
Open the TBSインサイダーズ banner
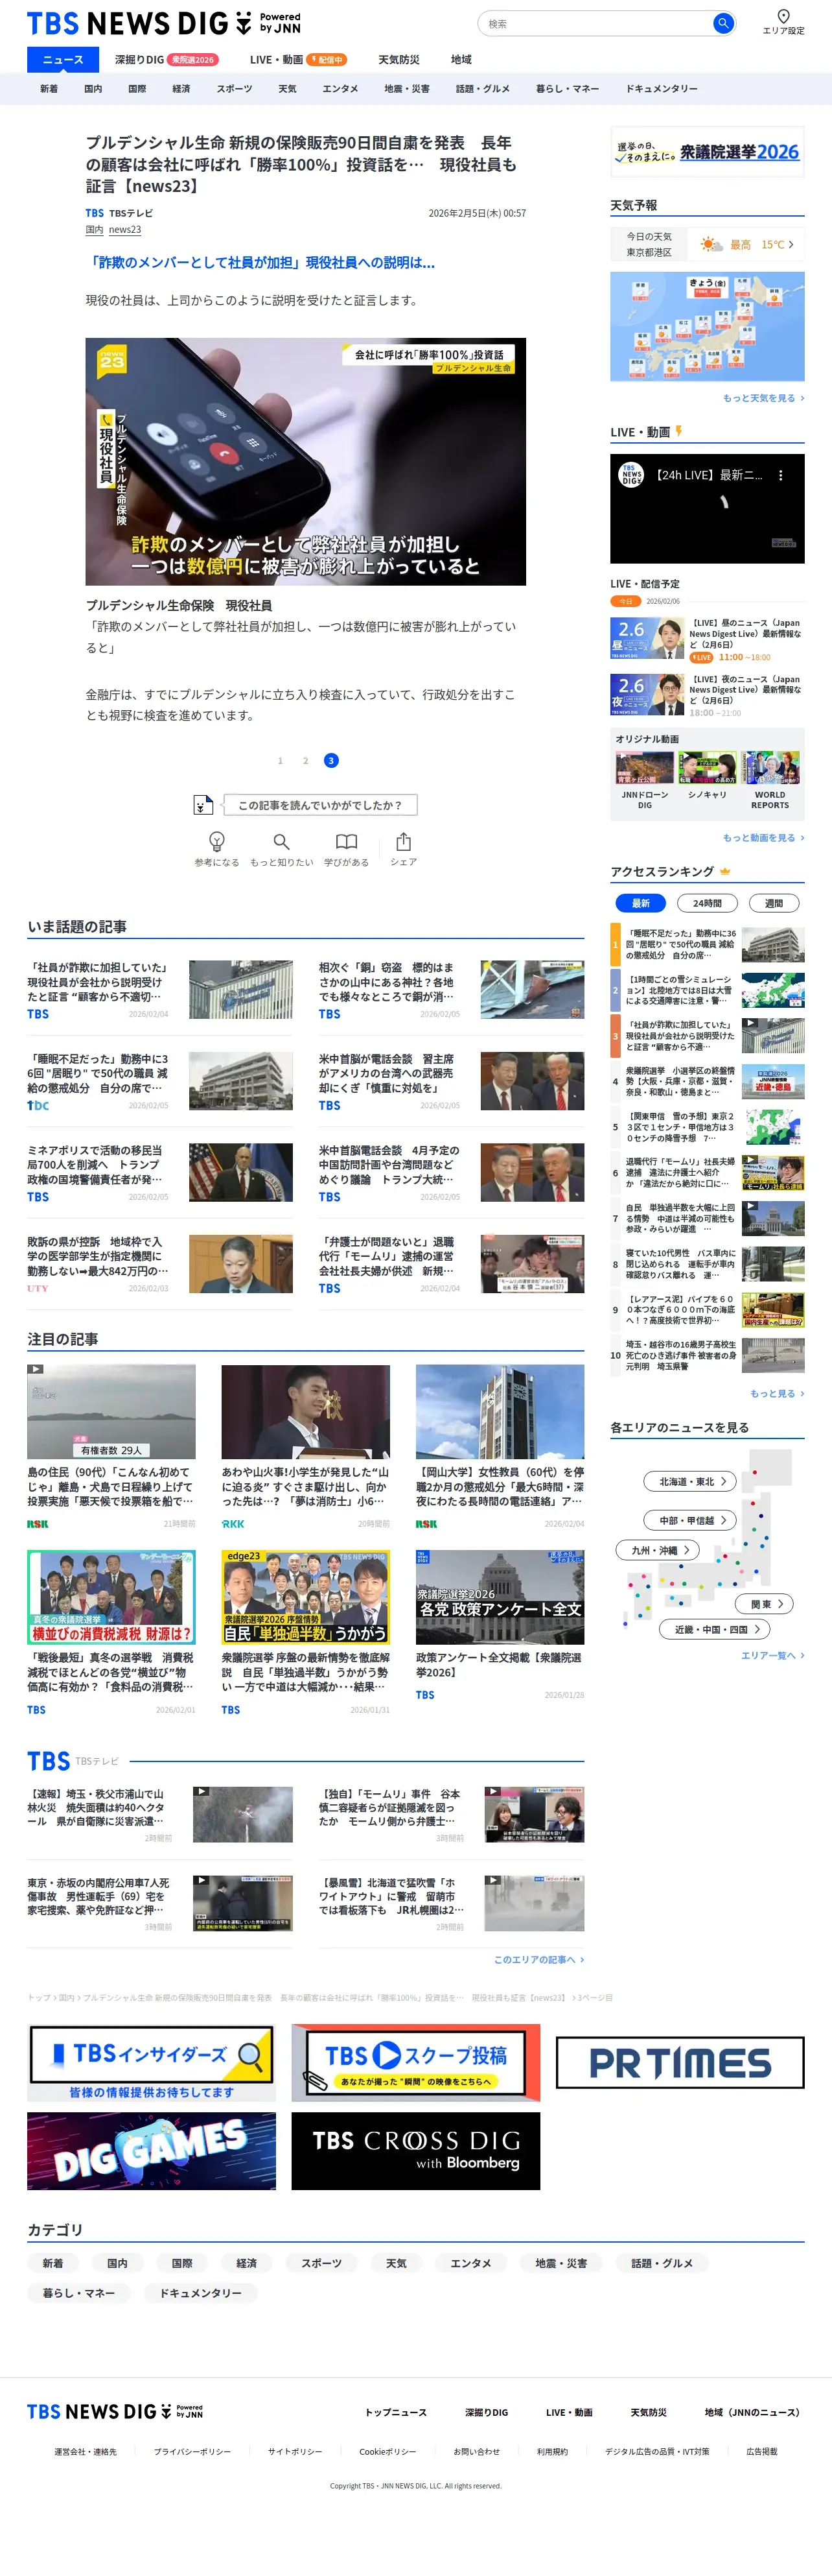coord(152,2063)
